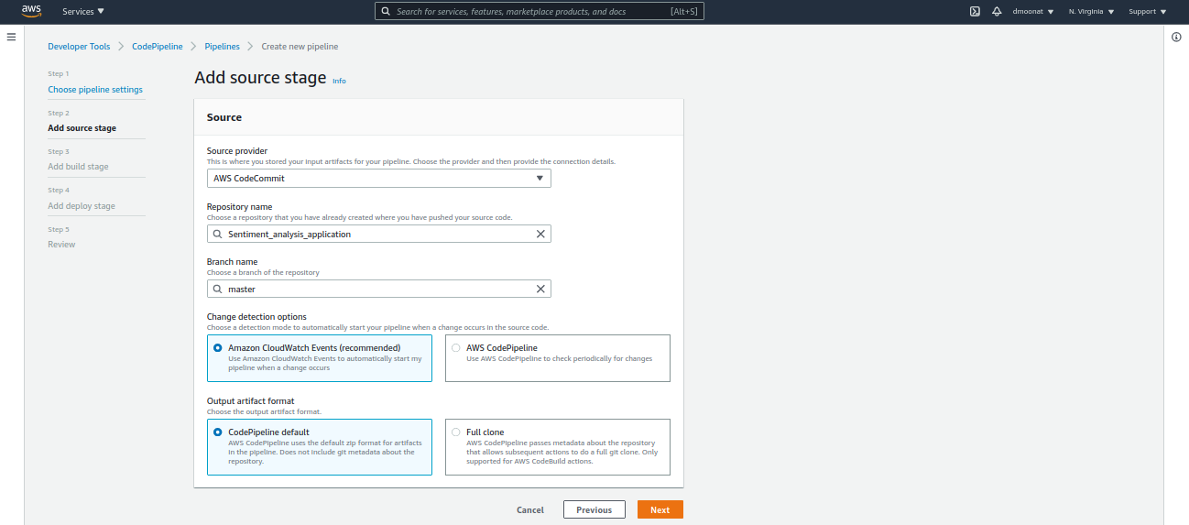Viewport: 1189px width, 525px height.
Task: Open the Source provider dropdown
Action: pyautogui.click(x=379, y=178)
